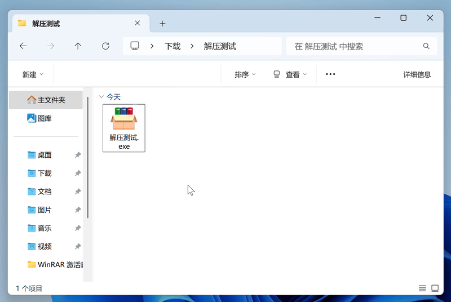Collapse the 今天 group chevron
Image resolution: width=451 pixels, height=302 pixels.
[x=101, y=97]
